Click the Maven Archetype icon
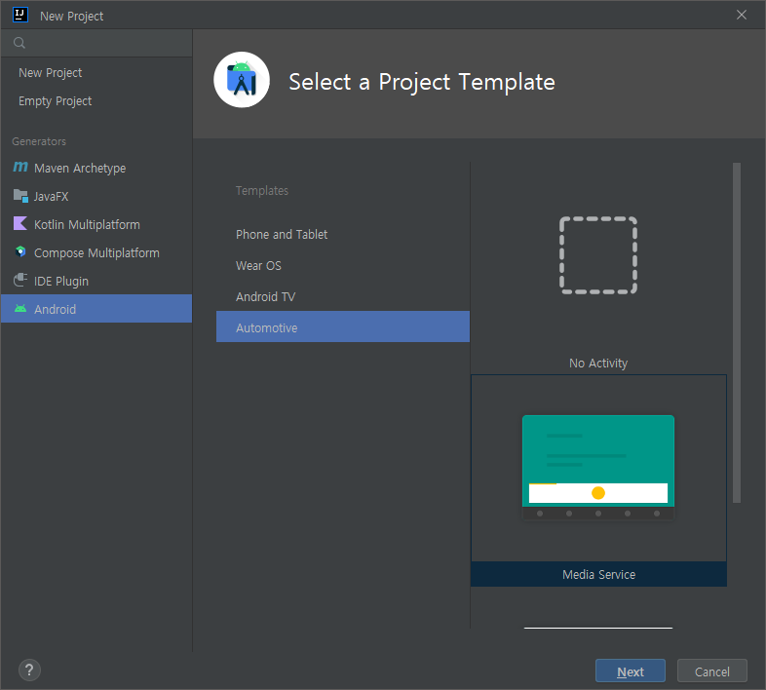Image resolution: width=766 pixels, height=690 pixels. [20, 167]
